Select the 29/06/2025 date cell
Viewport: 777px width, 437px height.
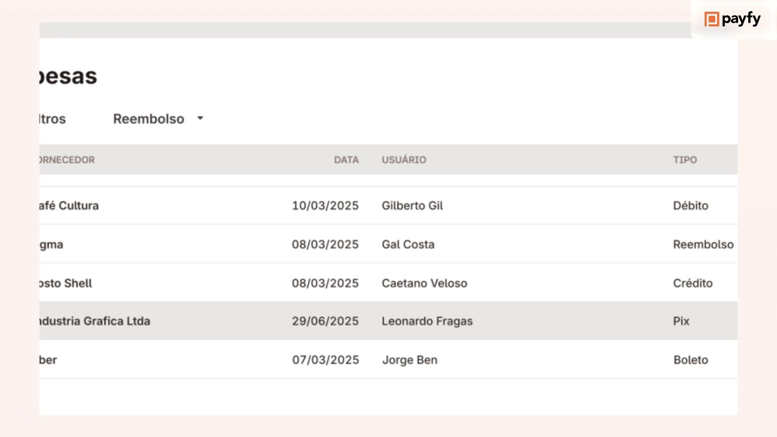point(325,321)
